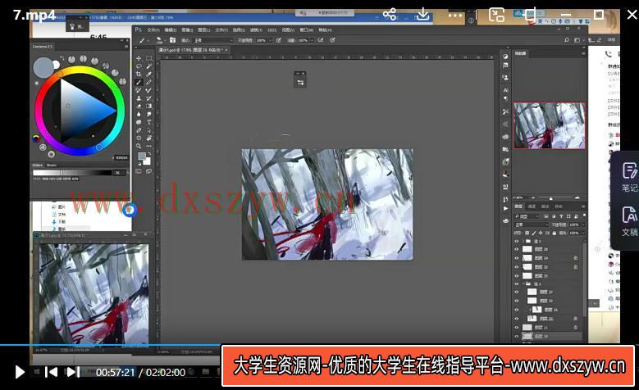Filter layers by type (T) icon
639x390 pixels.
point(561,216)
